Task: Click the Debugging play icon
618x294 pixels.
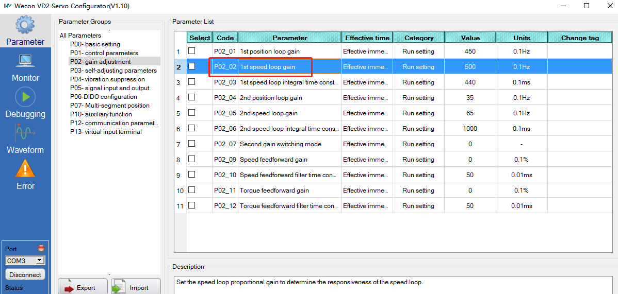Action: click(25, 97)
